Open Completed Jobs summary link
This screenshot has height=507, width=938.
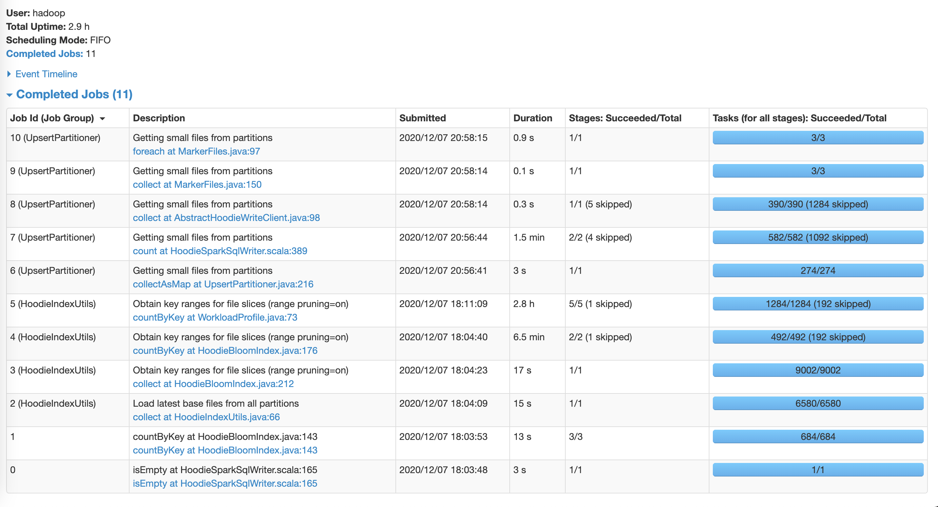44,54
